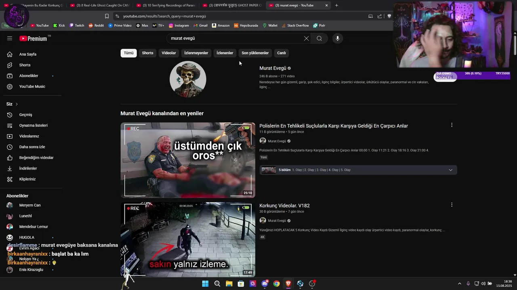Close the murat evegü YouTube tab
The image size is (517, 290).
(326, 5)
